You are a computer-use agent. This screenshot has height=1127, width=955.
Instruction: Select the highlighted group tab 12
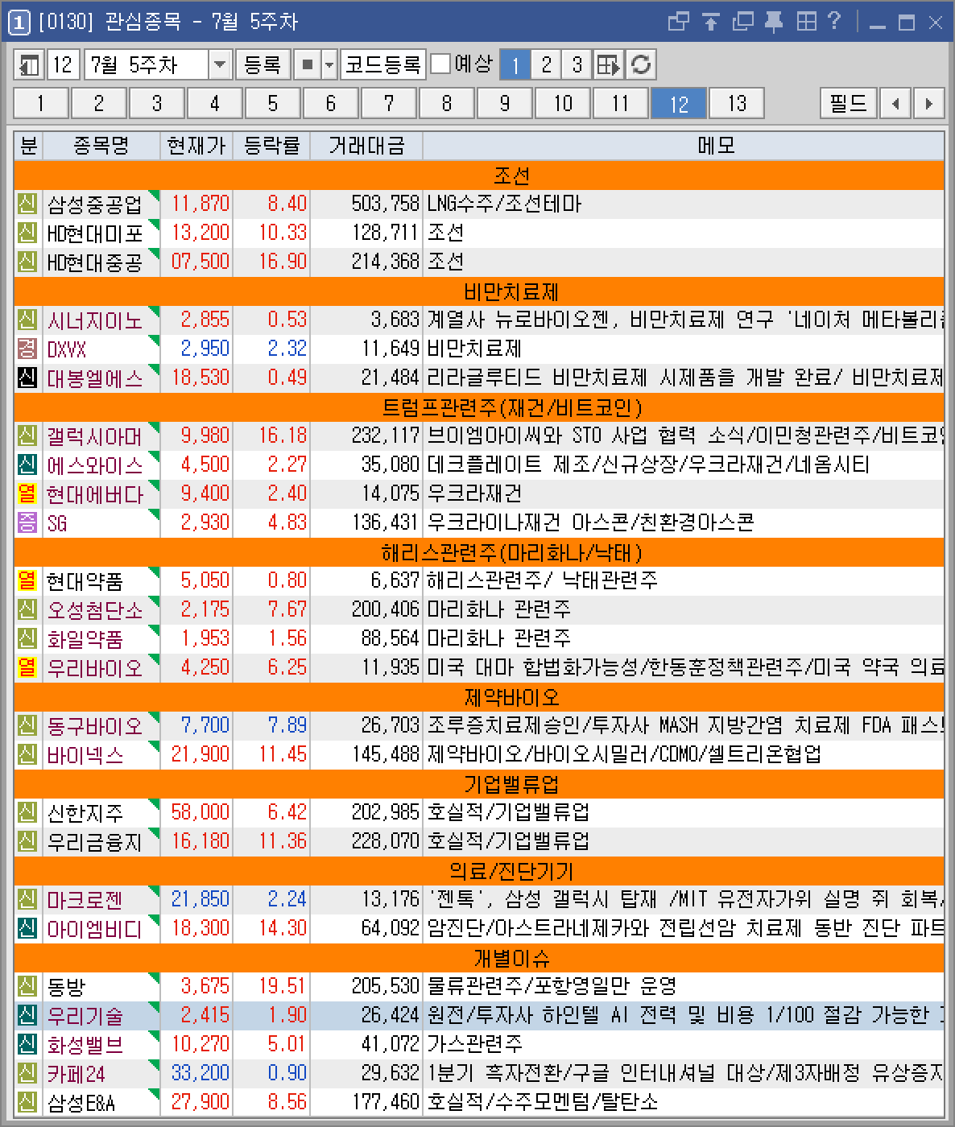[x=678, y=104]
